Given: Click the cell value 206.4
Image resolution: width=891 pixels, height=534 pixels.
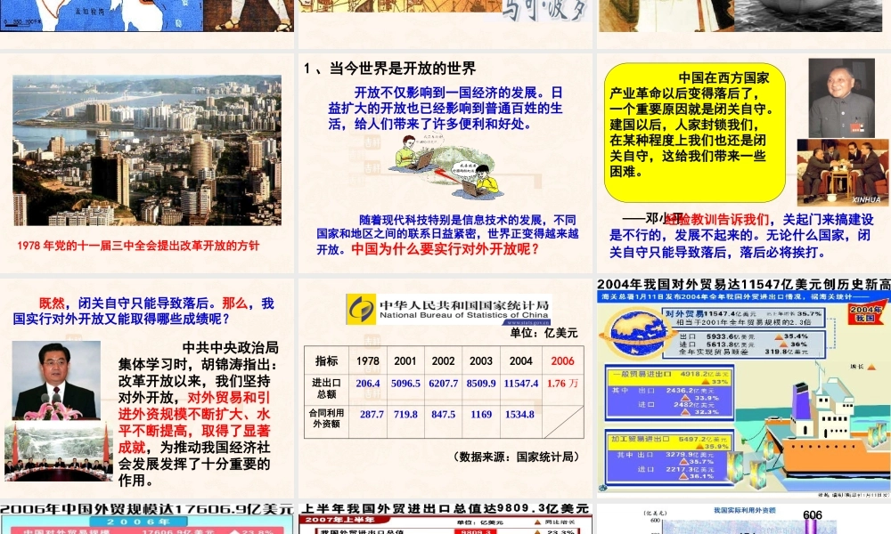Looking at the screenshot, I should [368, 384].
